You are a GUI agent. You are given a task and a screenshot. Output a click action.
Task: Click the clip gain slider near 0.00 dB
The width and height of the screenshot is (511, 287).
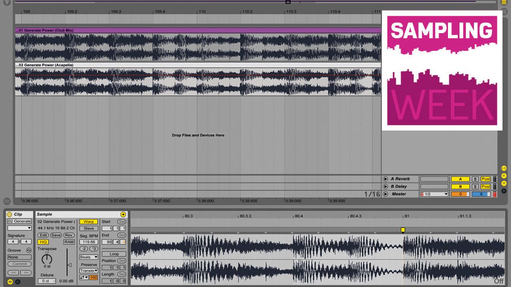[70, 266]
